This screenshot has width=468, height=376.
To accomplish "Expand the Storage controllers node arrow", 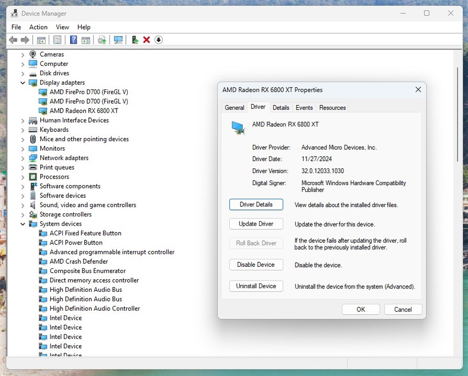I will (x=22, y=215).
